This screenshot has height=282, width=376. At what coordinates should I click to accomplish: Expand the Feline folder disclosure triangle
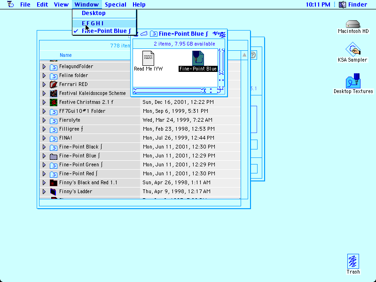[x=44, y=75]
